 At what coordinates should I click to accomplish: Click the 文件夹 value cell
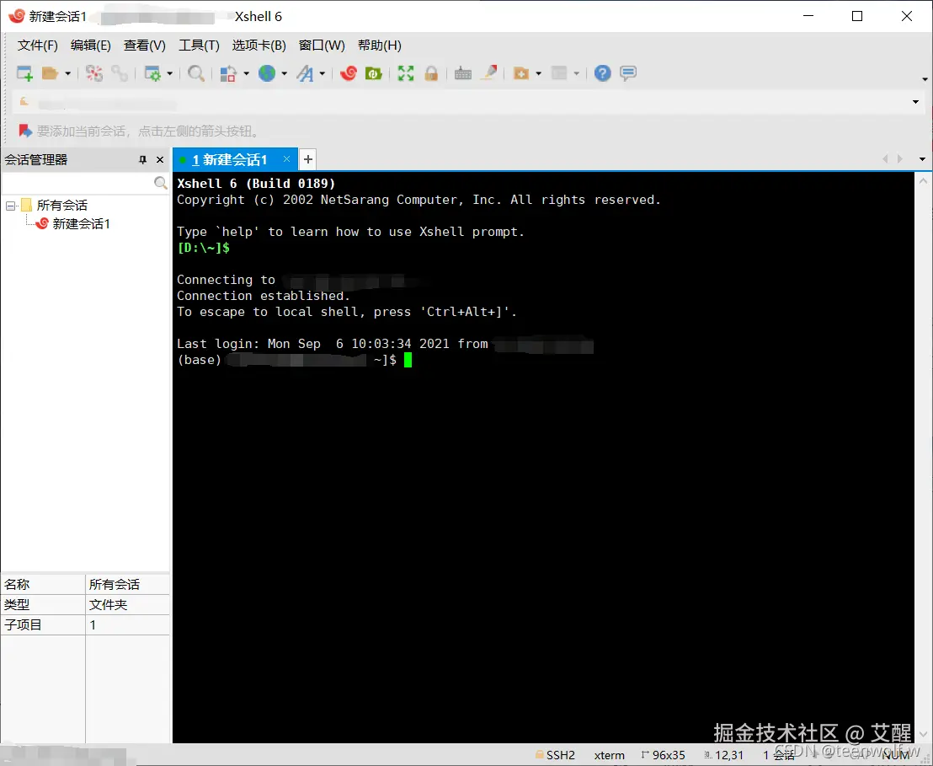[x=127, y=604]
